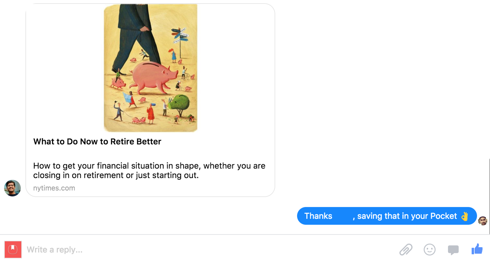Open "What to Do Now to Retire Better" headline
490x272 pixels.
(x=97, y=142)
